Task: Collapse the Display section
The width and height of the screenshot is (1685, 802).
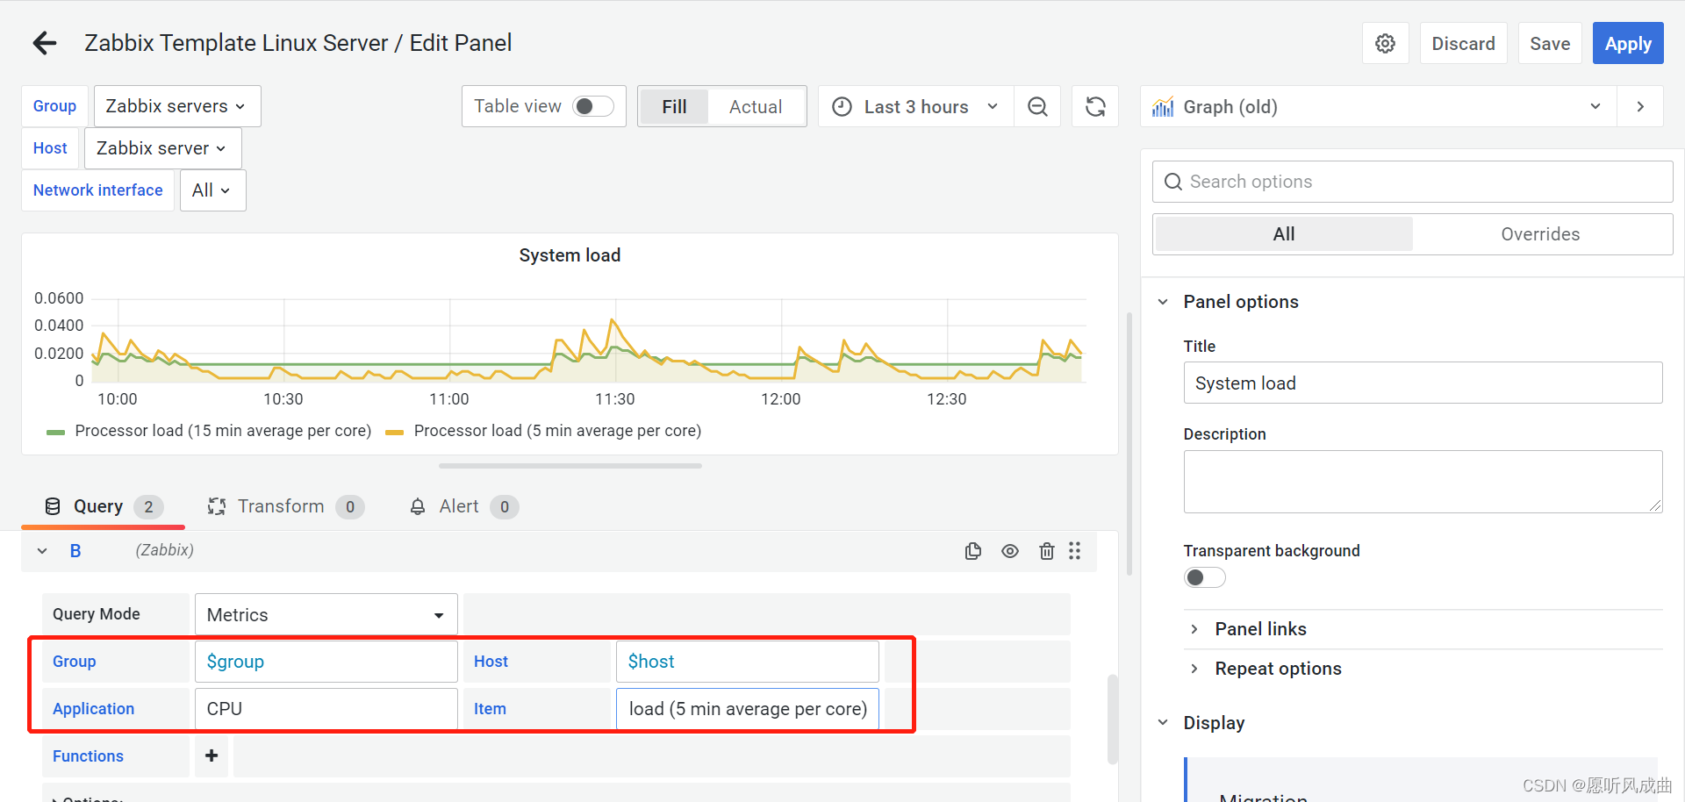Action: coord(1163,723)
